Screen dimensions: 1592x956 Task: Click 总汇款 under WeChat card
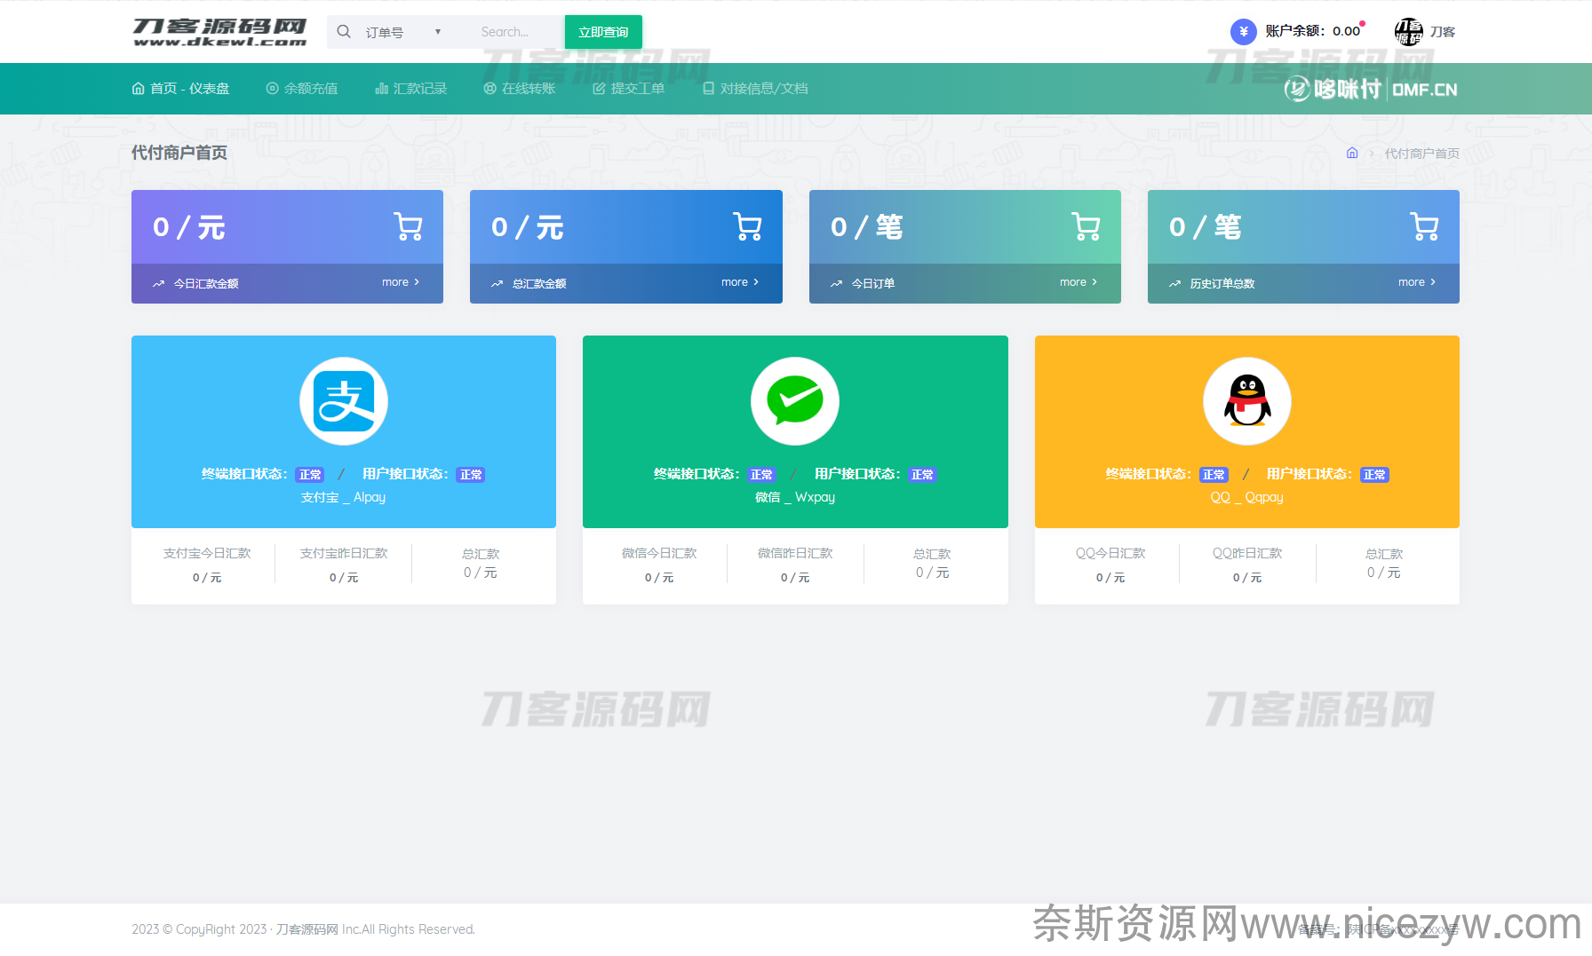click(932, 563)
